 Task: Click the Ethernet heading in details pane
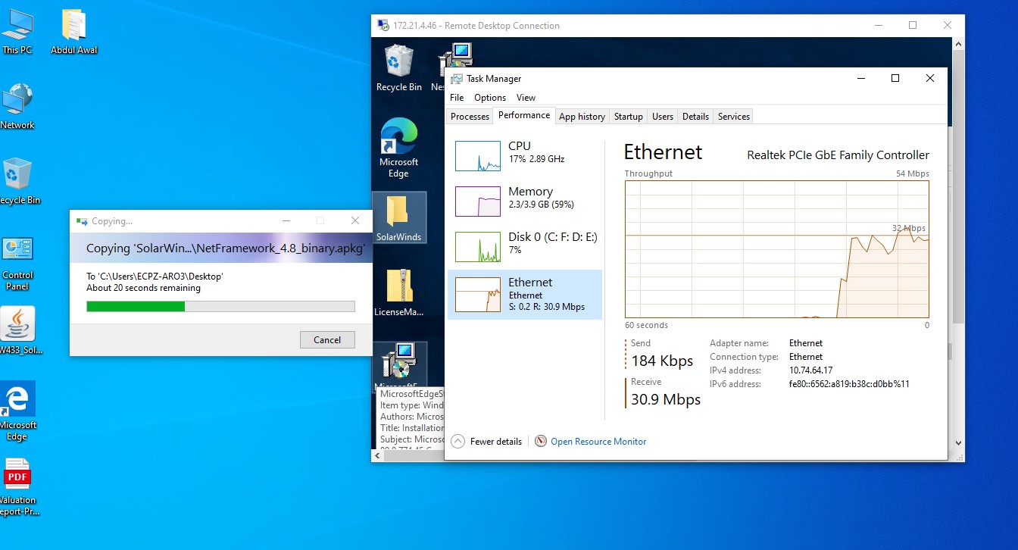coord(663,152)
